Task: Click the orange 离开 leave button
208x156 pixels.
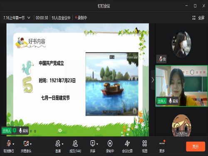Action: pos(196,146)
